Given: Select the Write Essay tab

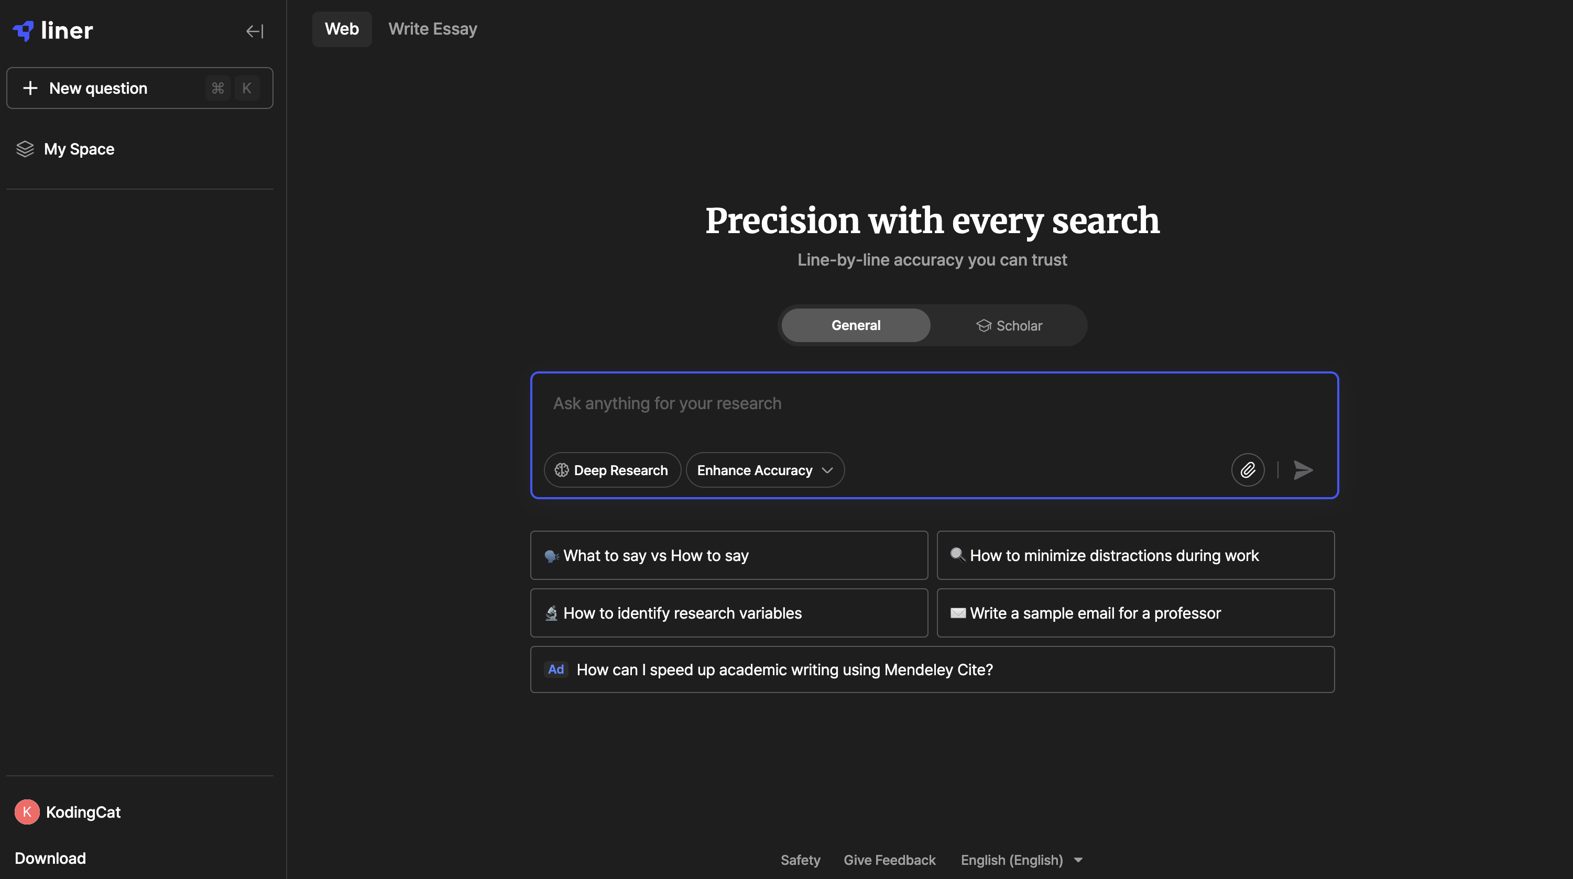Looking at the screenshot, I should click(x=432, y=29).
